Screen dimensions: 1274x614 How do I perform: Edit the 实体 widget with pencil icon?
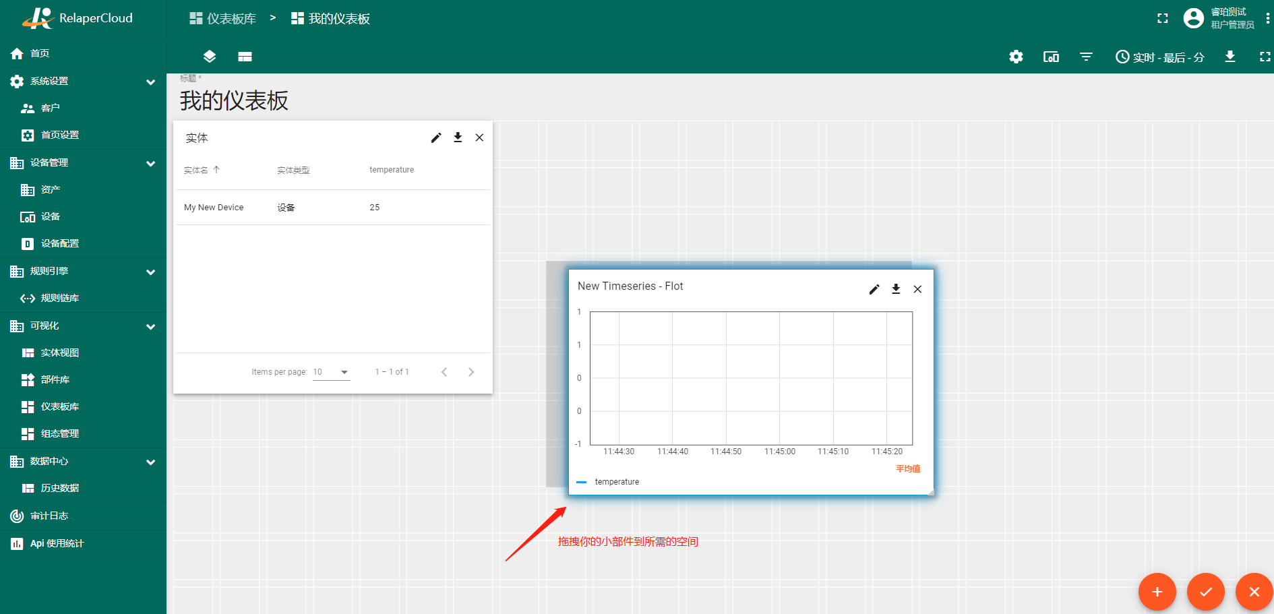(436, 137)
